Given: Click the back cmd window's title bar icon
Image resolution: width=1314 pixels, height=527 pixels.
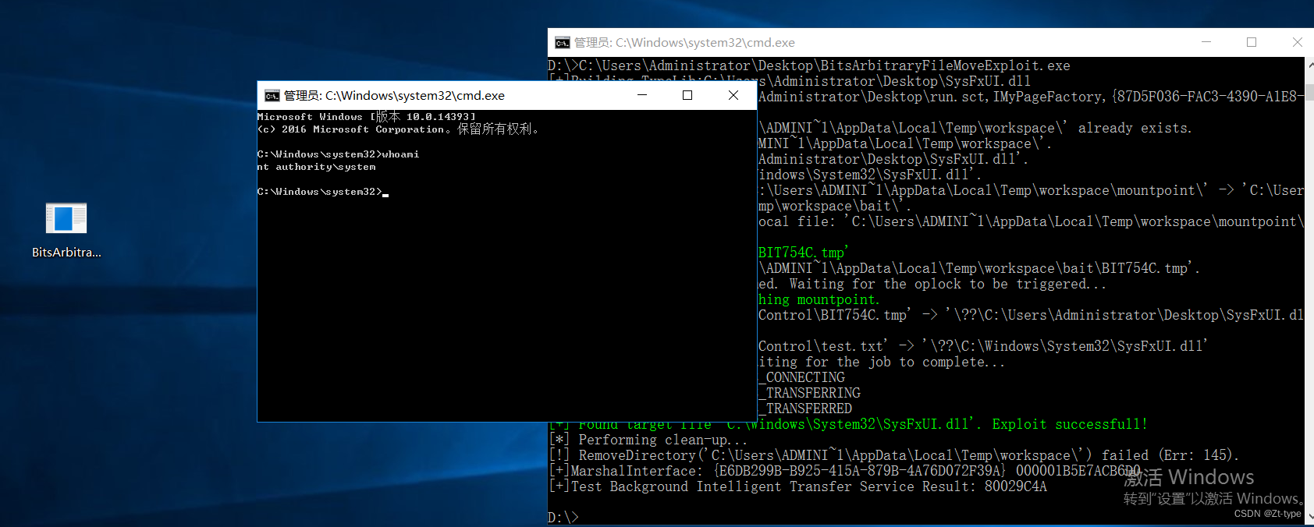Looking at the screenshot, I should (x=563, y=42).
